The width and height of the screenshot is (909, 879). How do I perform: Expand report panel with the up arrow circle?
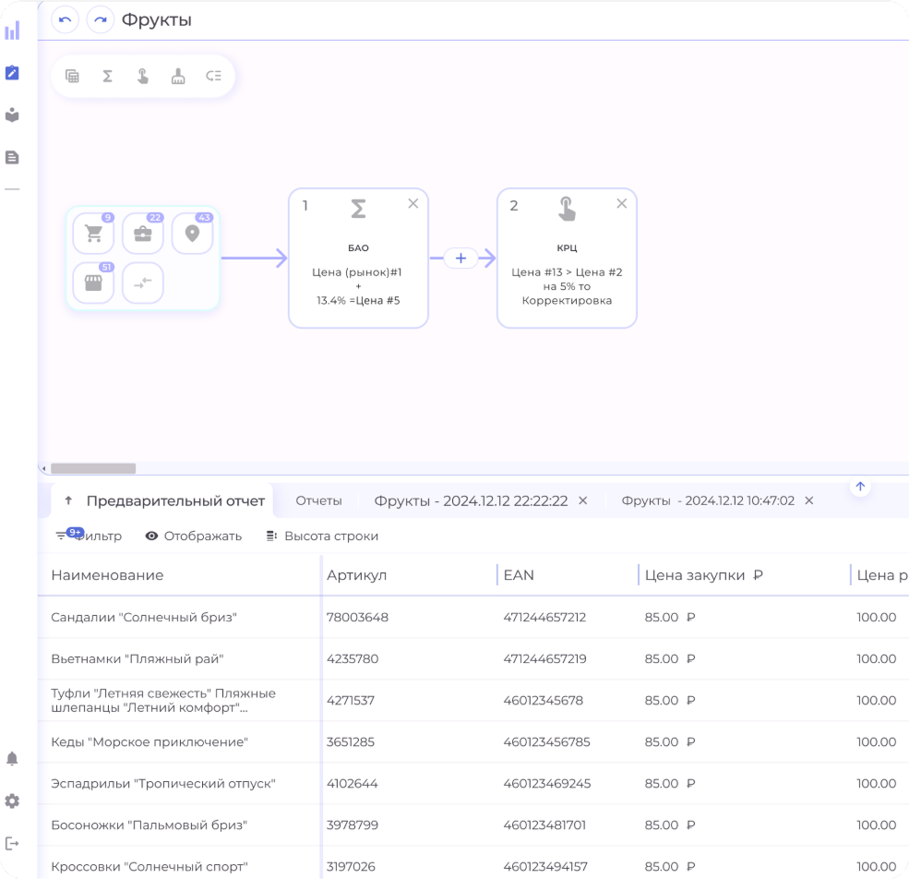point(860,487)
